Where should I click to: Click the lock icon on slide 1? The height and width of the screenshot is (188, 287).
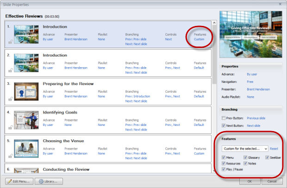pos(10,42)
